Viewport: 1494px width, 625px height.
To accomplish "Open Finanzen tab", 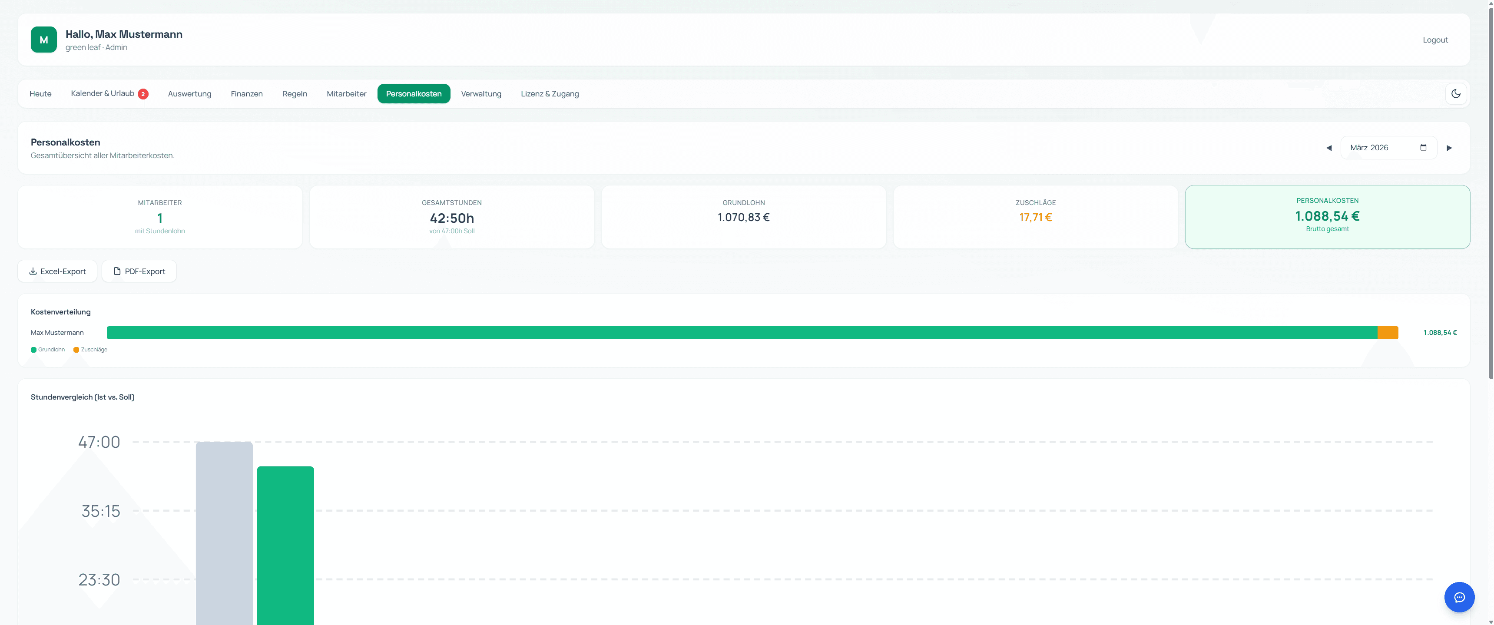I will click(246, 94).
